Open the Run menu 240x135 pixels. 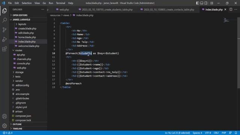pos(51,3)
